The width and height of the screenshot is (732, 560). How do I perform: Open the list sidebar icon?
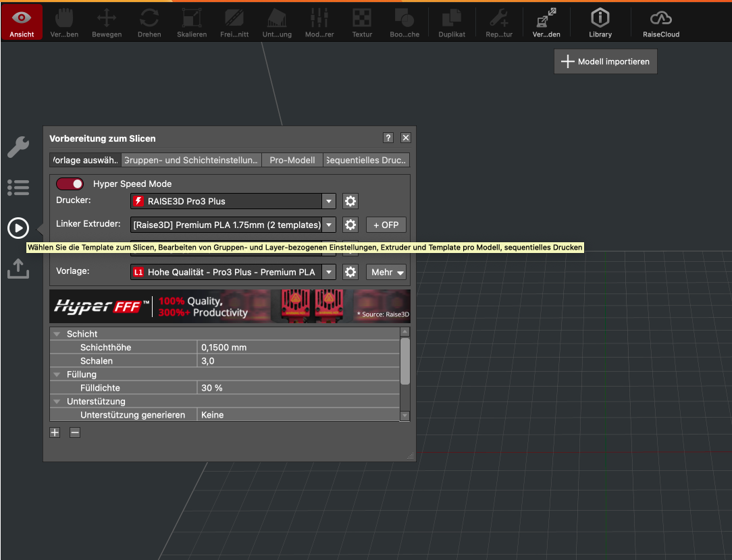[x=18, y=188]
